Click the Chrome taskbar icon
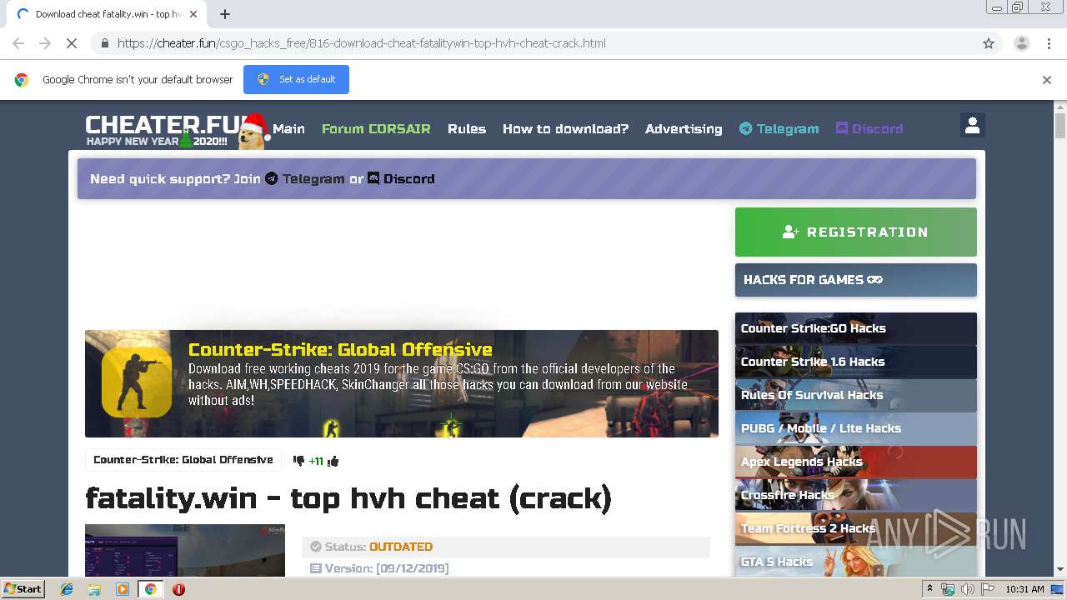 (150, 589)
